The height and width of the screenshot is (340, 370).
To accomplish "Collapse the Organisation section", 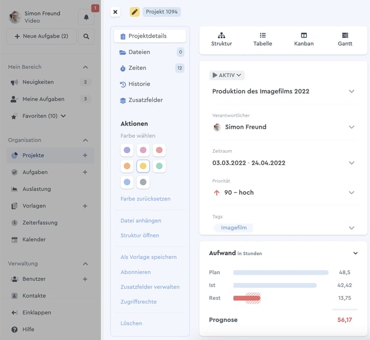I will tap(86, 141).
